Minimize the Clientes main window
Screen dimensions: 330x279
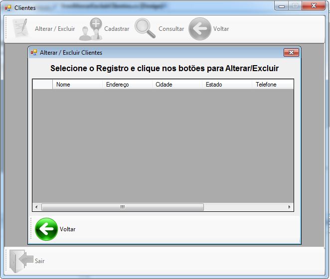(283, 6)
